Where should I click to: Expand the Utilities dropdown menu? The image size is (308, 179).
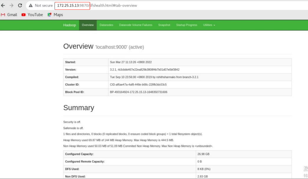pyautogui.click(x=209, y=25)
